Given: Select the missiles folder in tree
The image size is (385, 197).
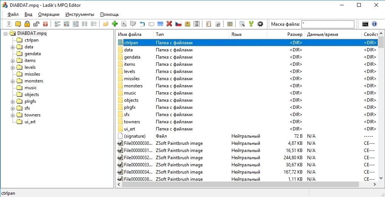Looking at the screenshot, I should [x=32, y=74].
